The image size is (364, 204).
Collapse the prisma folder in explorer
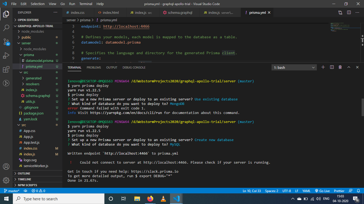(x=29, y=55)
